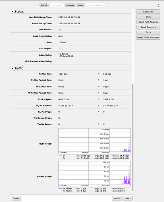164x202 pixels.
Task: Click the Cable Test button
Action: click(148, 12)
